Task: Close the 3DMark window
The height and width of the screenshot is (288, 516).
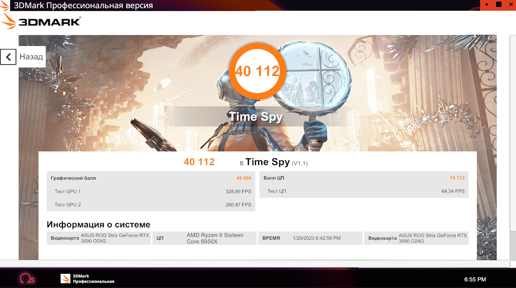Action: [511, 4]
